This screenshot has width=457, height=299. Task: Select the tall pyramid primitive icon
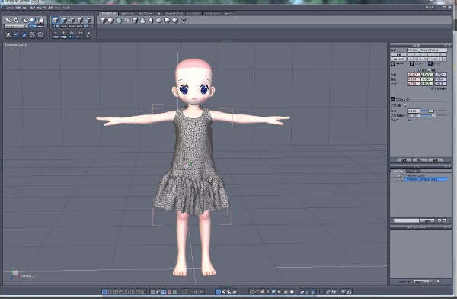tap(150, 20)
